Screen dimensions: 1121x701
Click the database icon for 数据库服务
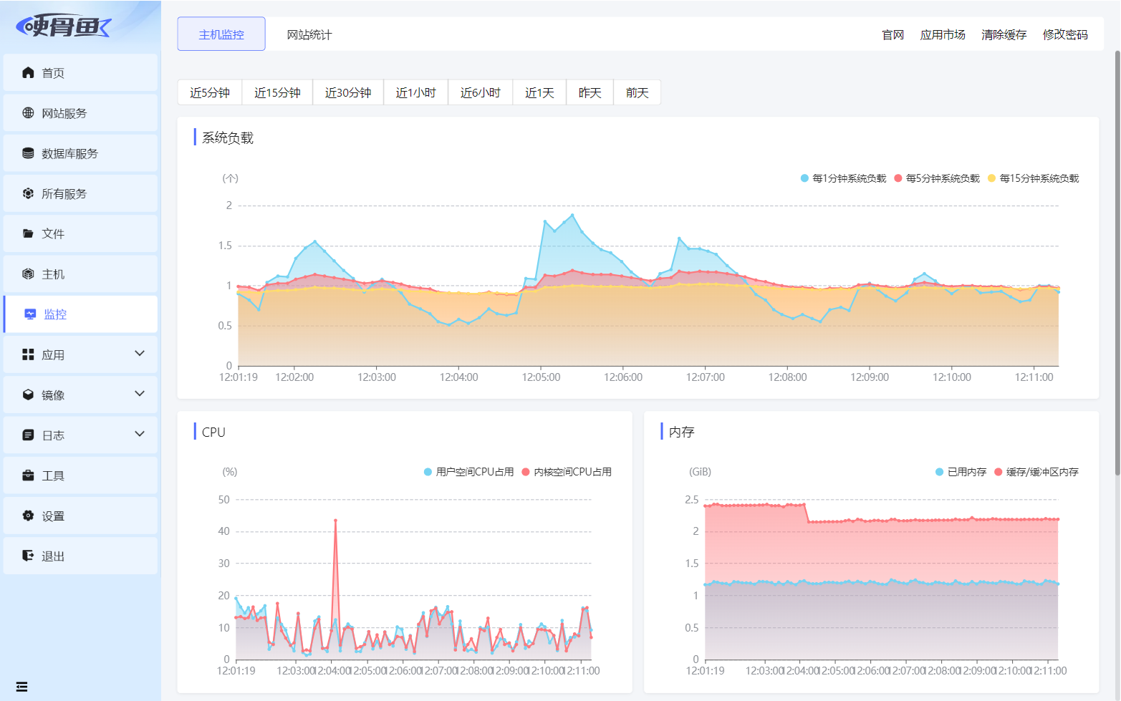[28, 153]
